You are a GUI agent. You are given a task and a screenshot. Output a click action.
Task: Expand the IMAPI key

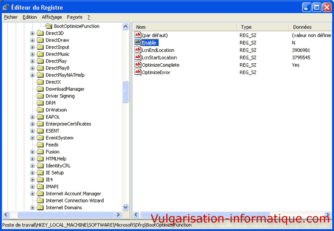click(32, 187)
